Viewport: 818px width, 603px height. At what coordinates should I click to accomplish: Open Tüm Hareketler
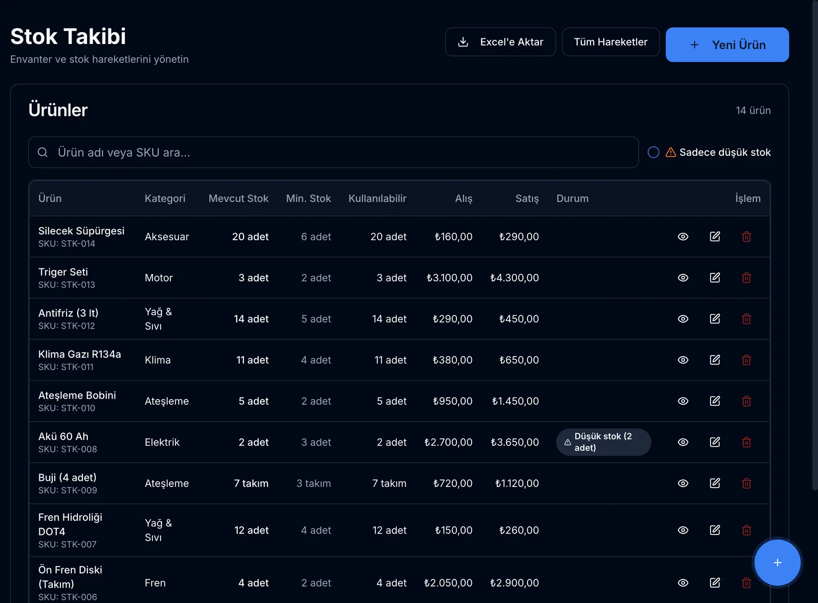point(610,42)
